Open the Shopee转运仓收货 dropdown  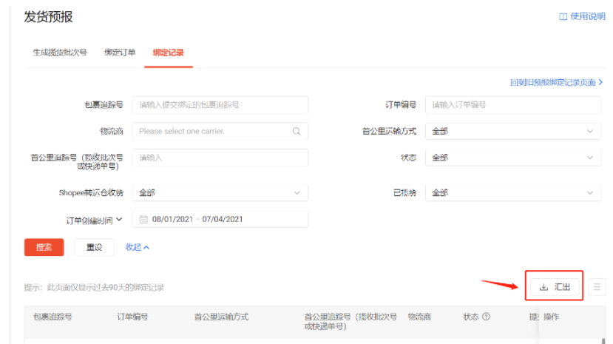tap(220, 193)
